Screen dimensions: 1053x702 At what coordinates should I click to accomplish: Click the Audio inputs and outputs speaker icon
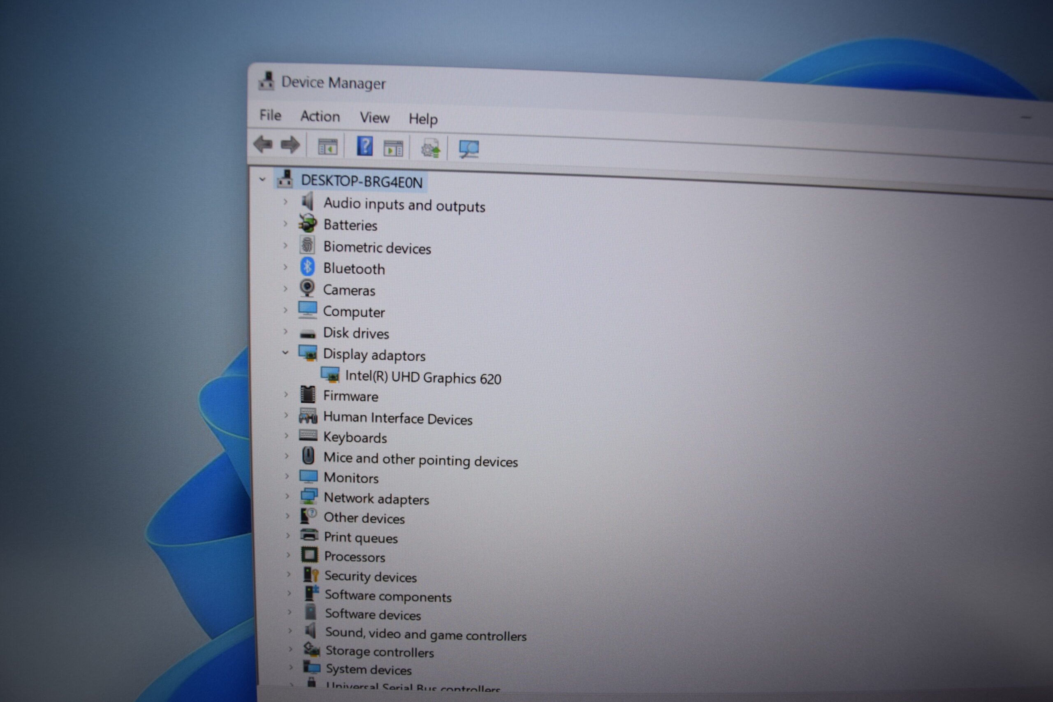click(x=308, y=202)
